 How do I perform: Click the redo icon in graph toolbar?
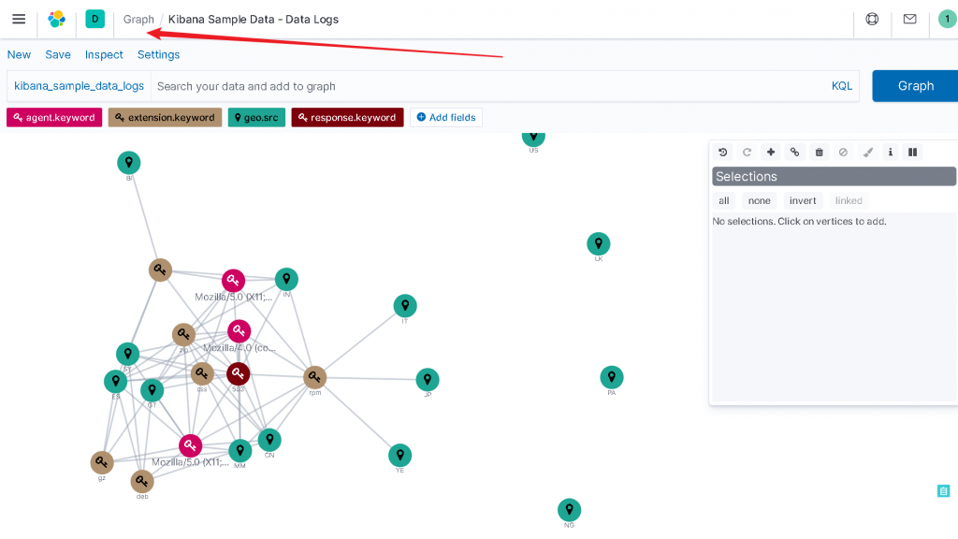point(747,153)
